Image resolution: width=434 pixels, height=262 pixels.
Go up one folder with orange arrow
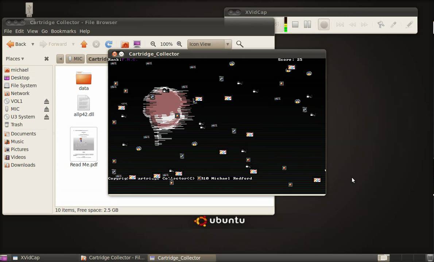click(84, 44)
